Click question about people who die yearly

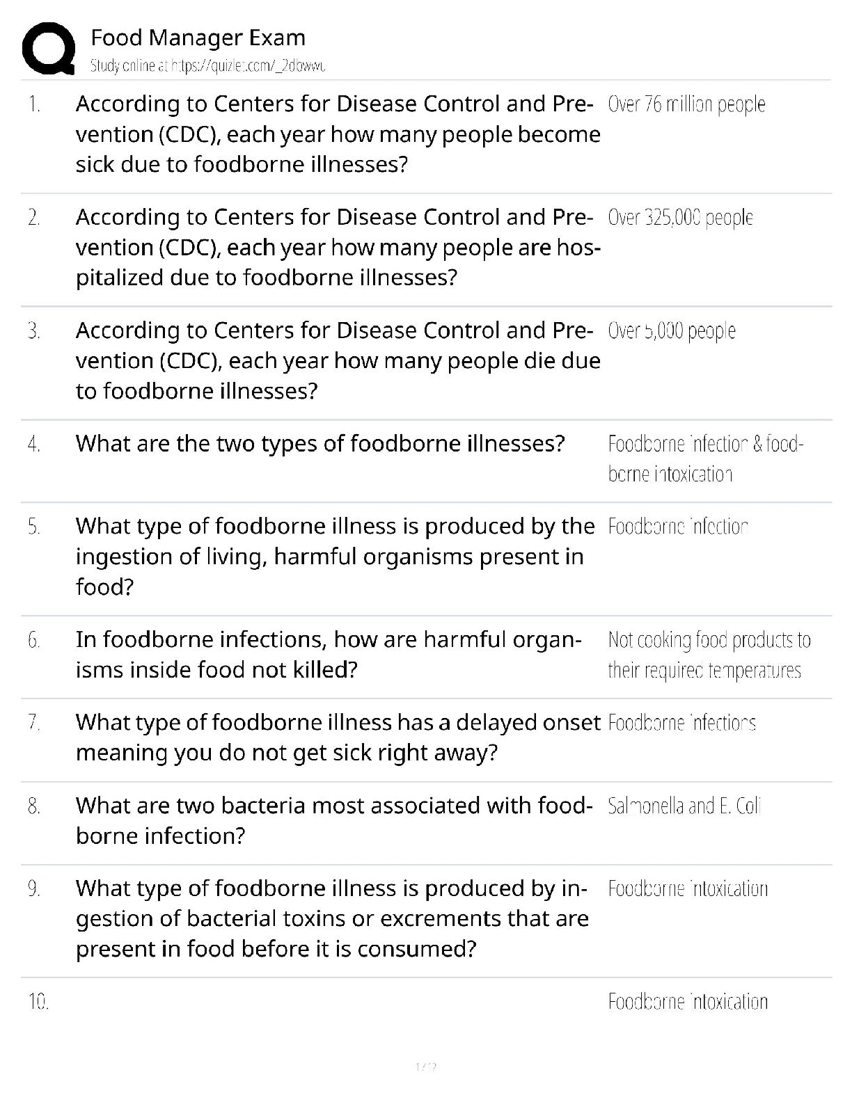[x=338, y=360]
